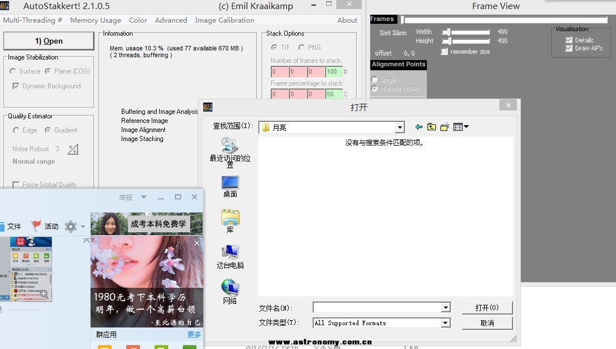Select Planet (COG) stabilization radio button
This screenshot has width=616, height=349.
click(48, 71)
